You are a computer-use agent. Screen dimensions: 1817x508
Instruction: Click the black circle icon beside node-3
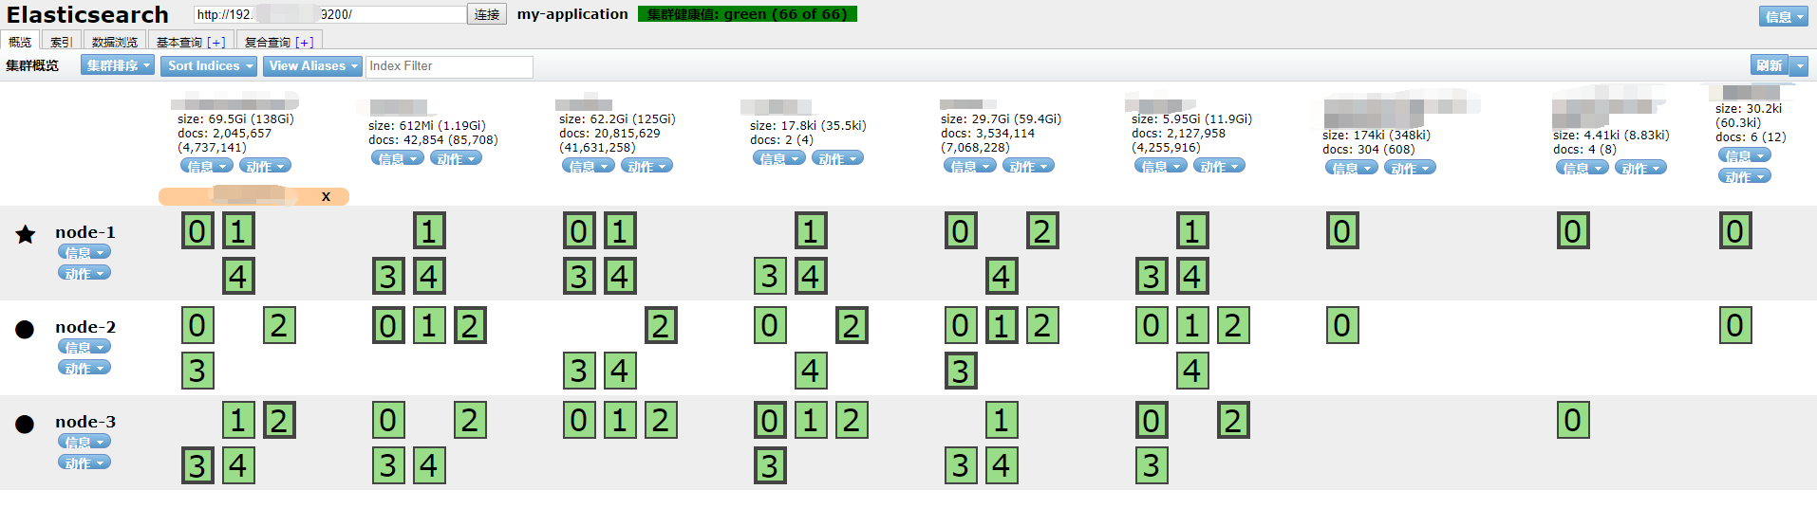26,424
